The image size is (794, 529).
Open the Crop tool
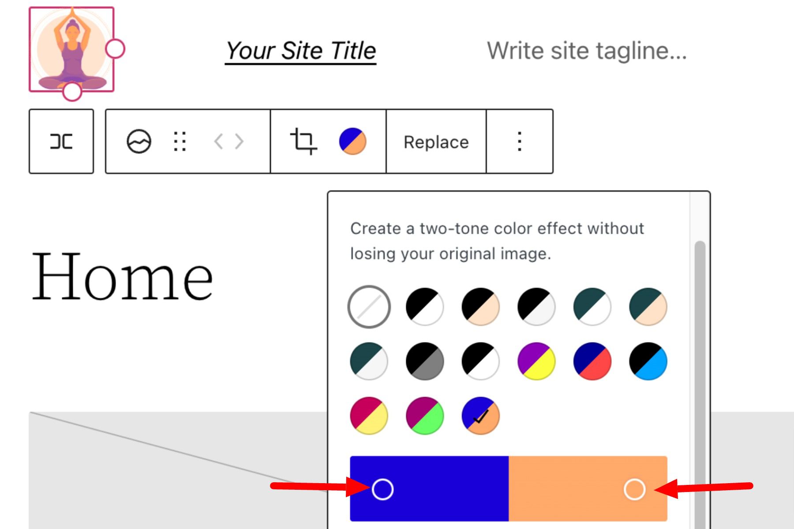coord(303,141)
